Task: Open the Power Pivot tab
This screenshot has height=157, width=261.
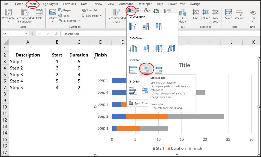Action: 176,4
